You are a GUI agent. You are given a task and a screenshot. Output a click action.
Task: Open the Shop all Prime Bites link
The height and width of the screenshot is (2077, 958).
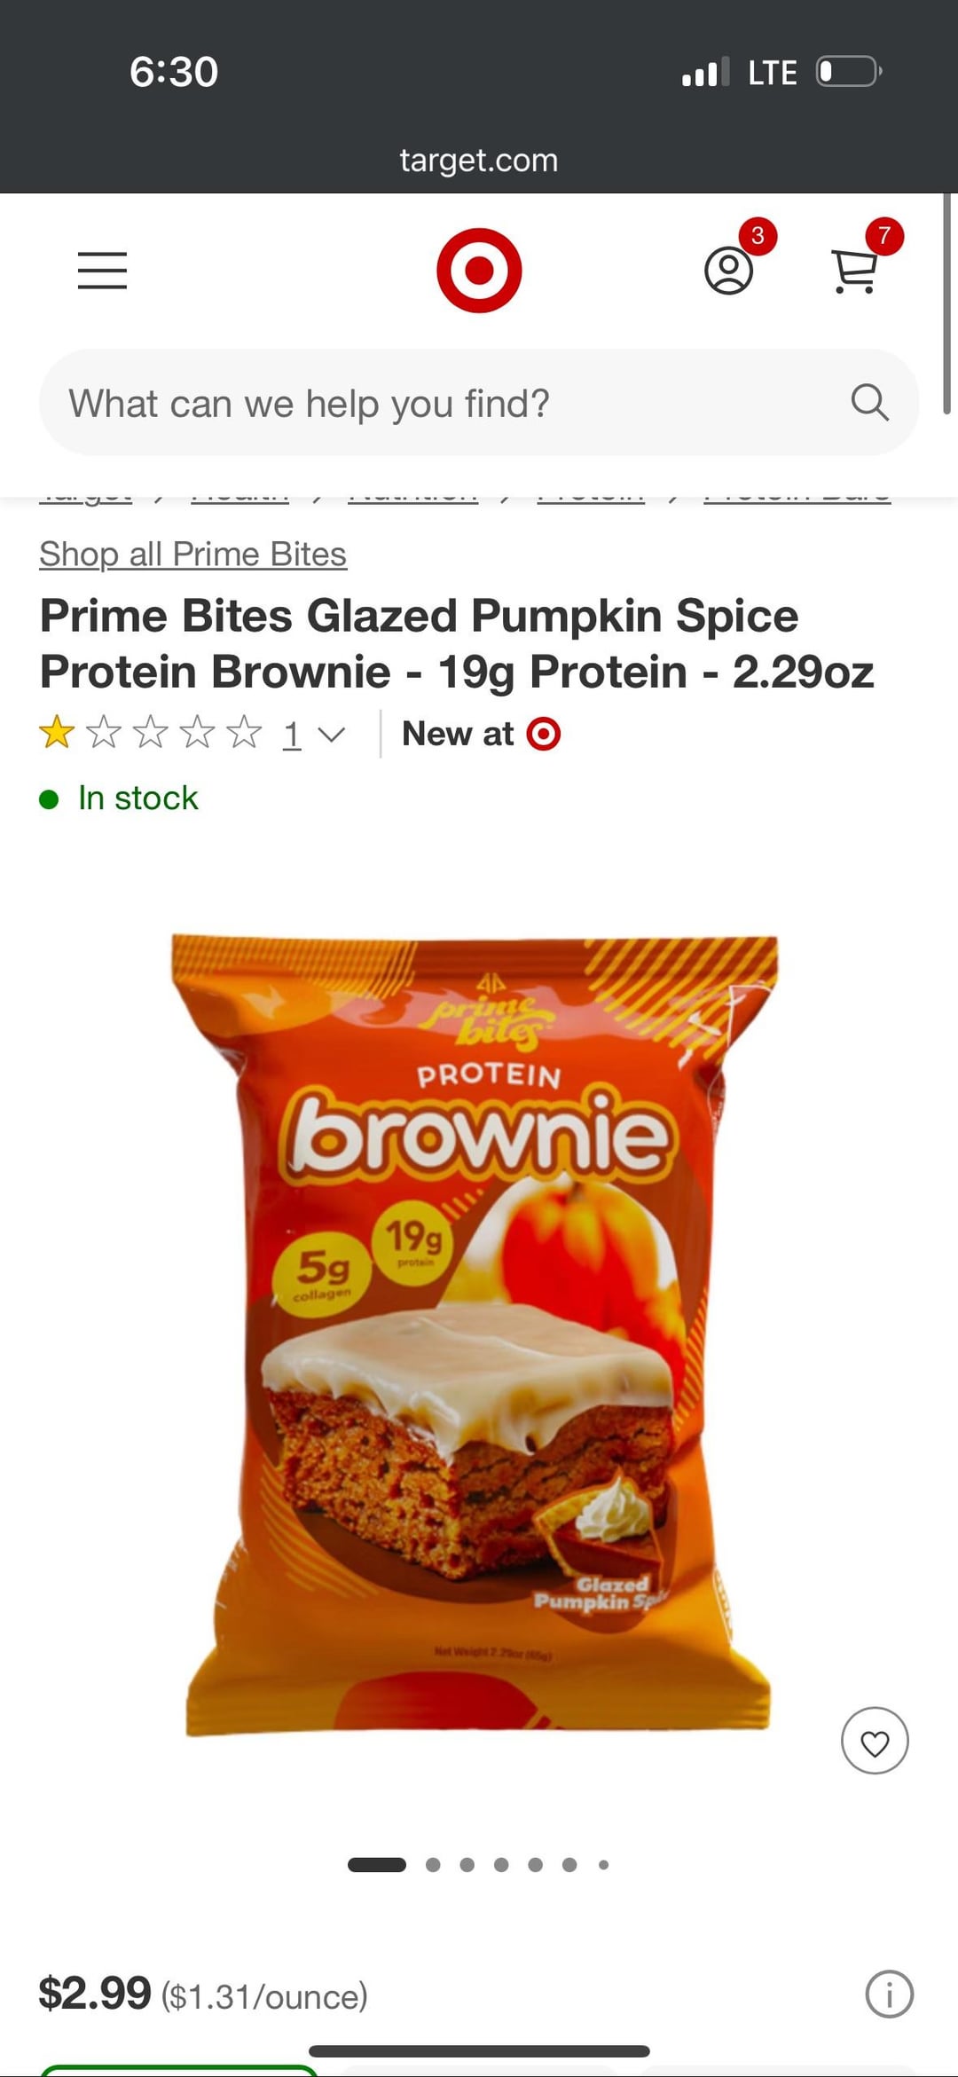pyautogui.click(x=192, y=555)
